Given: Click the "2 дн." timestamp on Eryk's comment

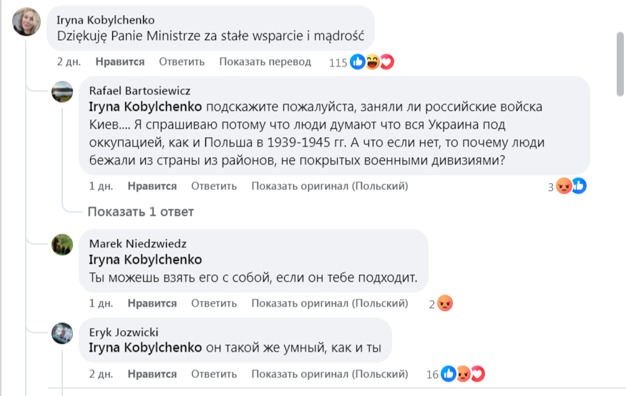Looking at the screenshot, I should click(101, 374).
